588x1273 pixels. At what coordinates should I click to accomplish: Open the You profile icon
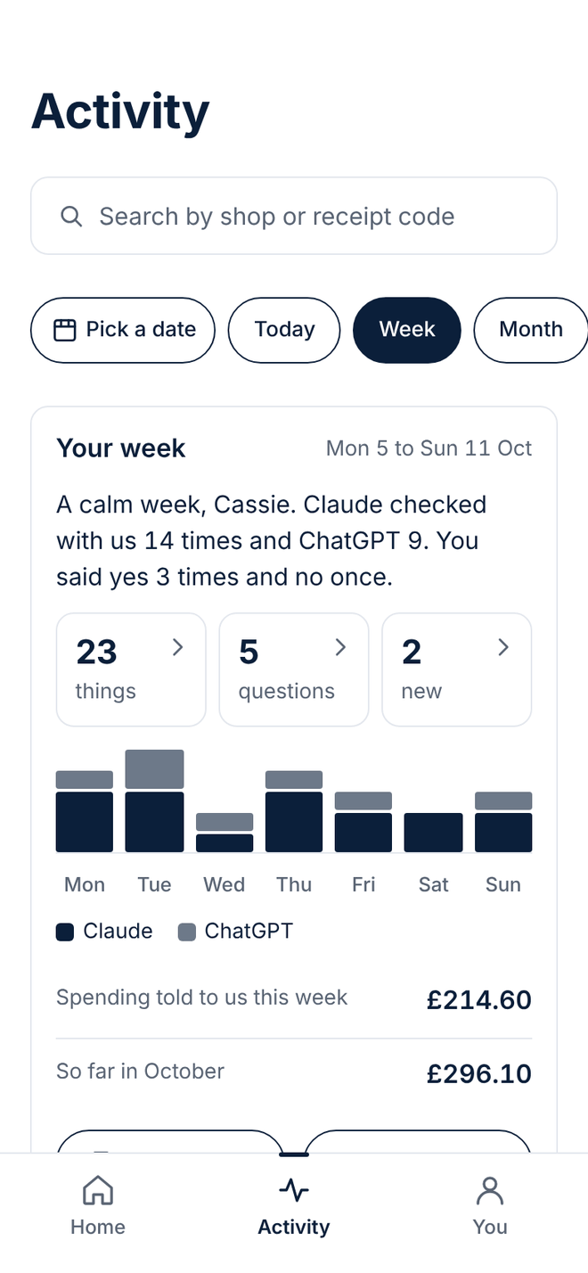[x=489, y=1190]
